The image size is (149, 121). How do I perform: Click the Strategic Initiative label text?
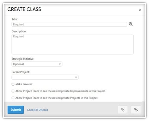(23, 59)
